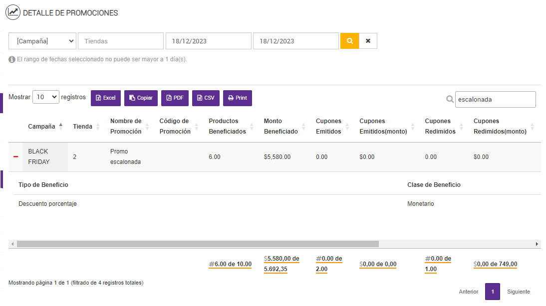Image resolution: width=546 pixels, height=306 pixels.
Task: Click the orange search magnifier button
Action: [349, 41]
